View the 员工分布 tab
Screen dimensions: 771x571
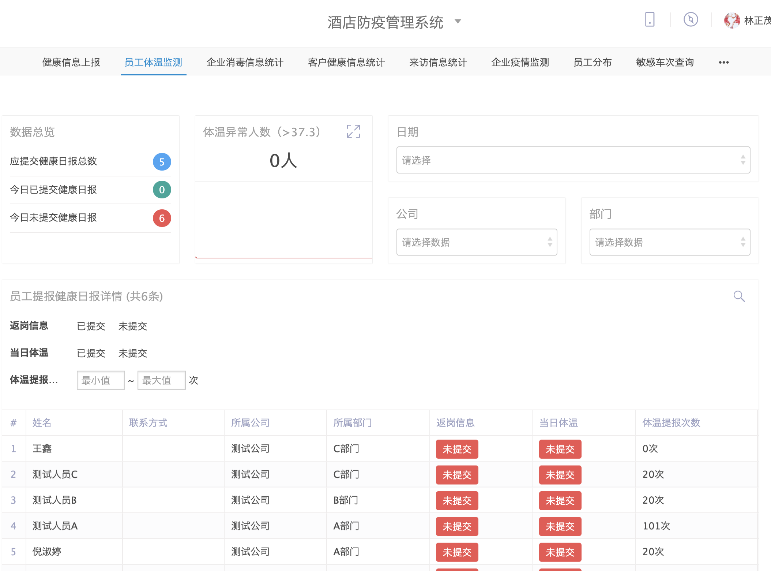coord(593,62)
